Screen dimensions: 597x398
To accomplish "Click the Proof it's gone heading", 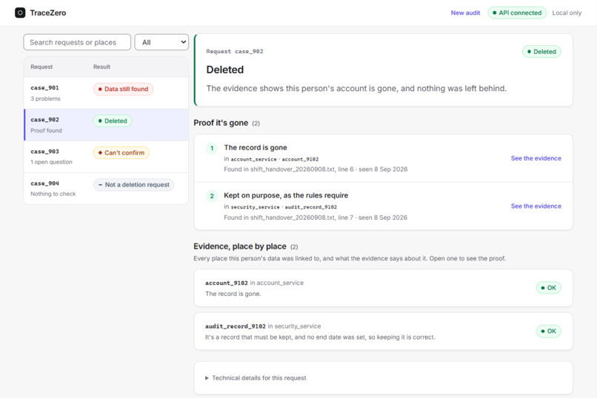I will 221,123.
